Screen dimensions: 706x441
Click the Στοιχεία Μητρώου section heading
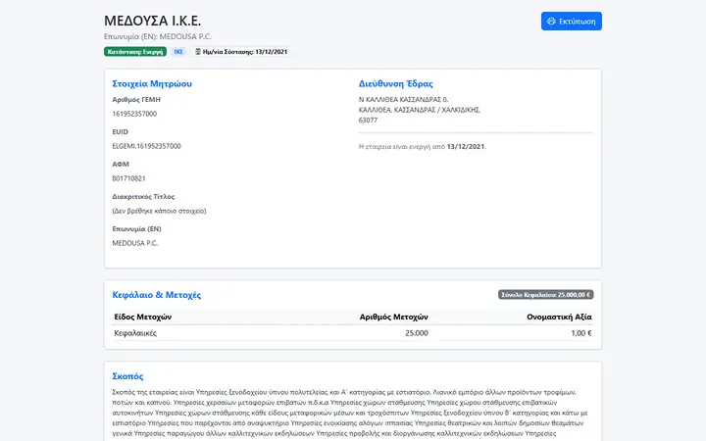click(x=152, y=83)
